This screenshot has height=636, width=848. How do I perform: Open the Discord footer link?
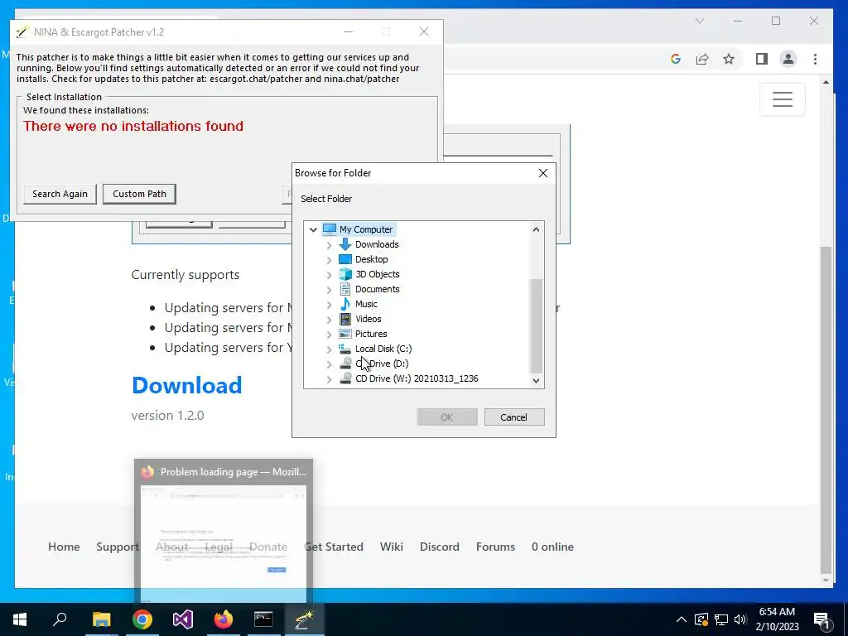[x=440, y=547]
